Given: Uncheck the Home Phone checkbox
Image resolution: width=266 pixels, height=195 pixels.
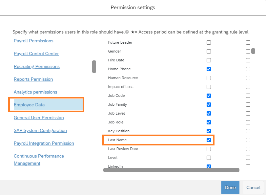Looking at the screenshot, I should point(209,69).
